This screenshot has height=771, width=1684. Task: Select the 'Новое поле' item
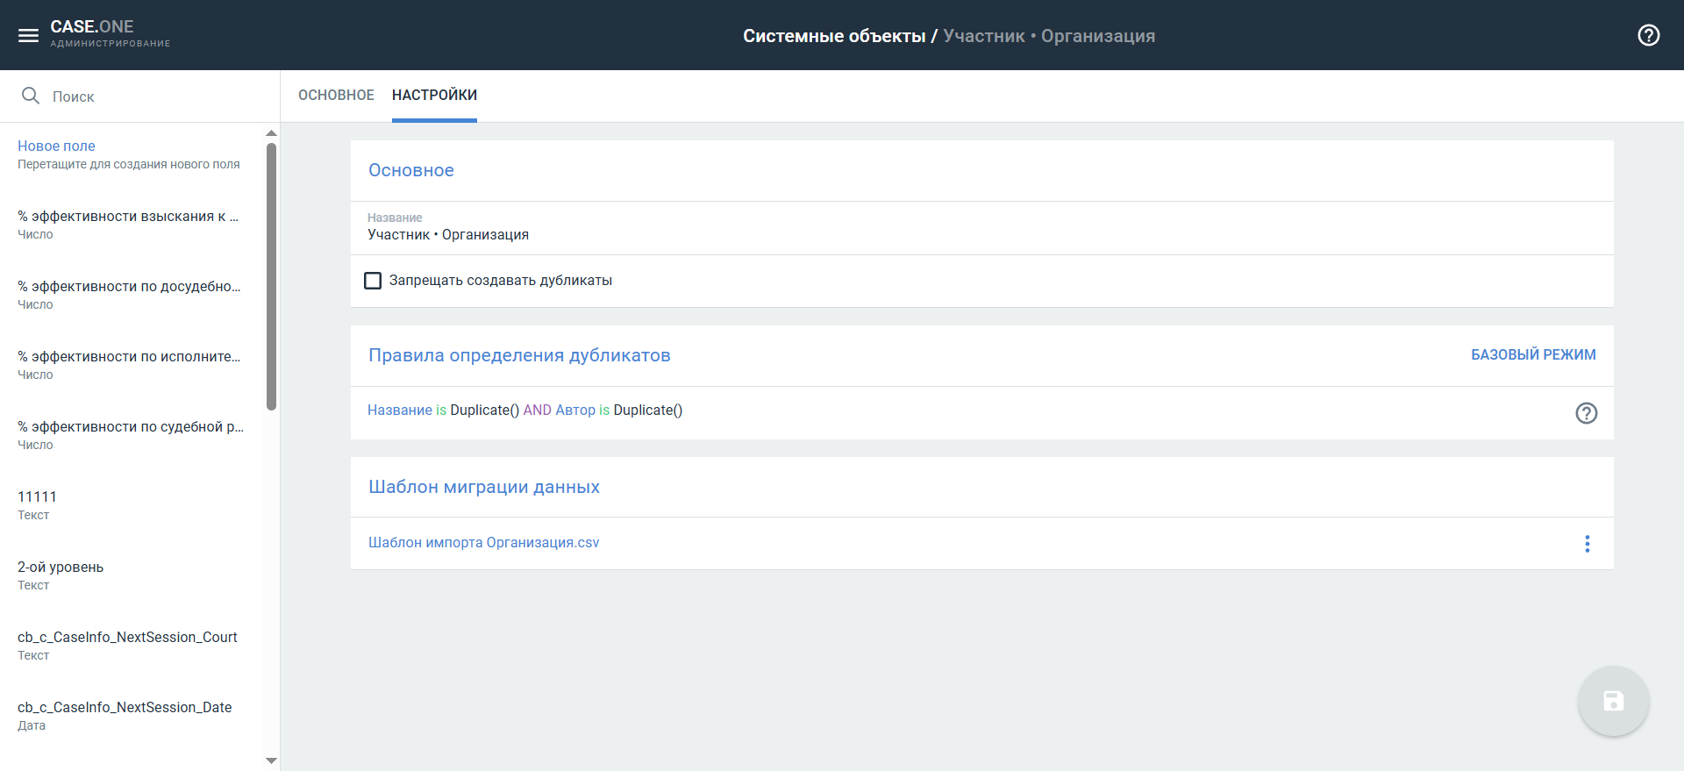point(56,146)
